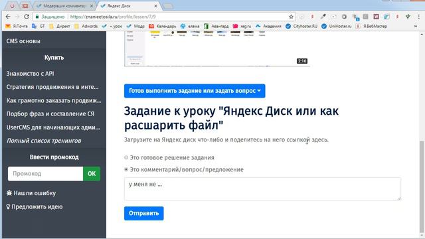Go back with the browser back arrow
This screenshot has height=239, width=425.
[8, 17]
